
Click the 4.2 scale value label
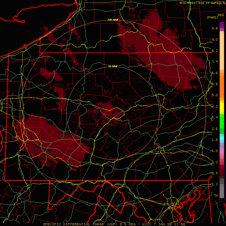(215, 106)
